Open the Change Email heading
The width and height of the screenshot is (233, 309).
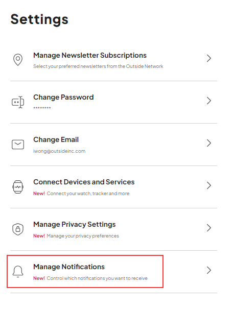pos(56,139)
